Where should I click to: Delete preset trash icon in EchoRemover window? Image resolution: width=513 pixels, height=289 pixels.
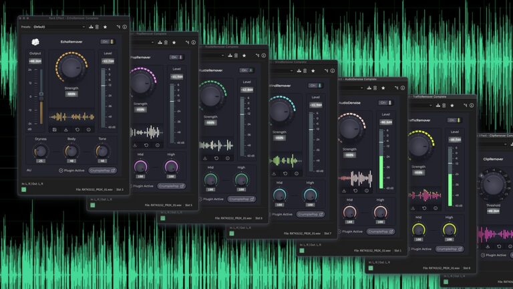click(97, 27)
